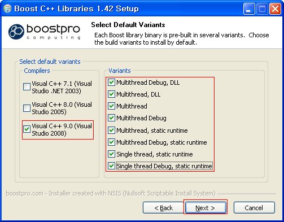
Task: Click the 'Select Default Variants' heading
Action: tap(128, 25)
